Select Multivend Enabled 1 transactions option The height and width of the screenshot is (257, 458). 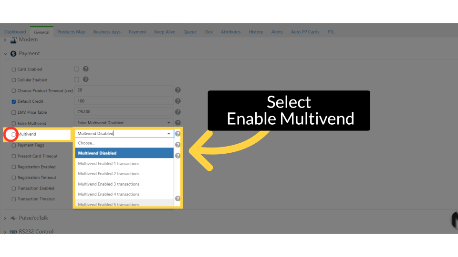pyautogui.click(x=109, y=164)
